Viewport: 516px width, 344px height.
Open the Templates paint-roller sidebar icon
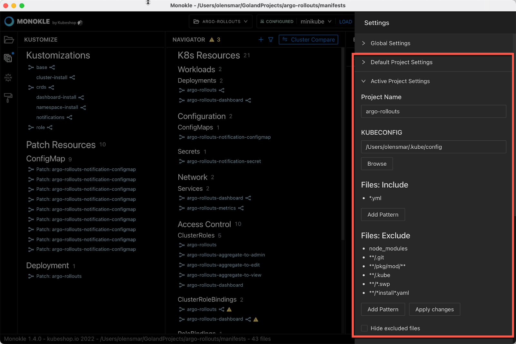(8, 97)
